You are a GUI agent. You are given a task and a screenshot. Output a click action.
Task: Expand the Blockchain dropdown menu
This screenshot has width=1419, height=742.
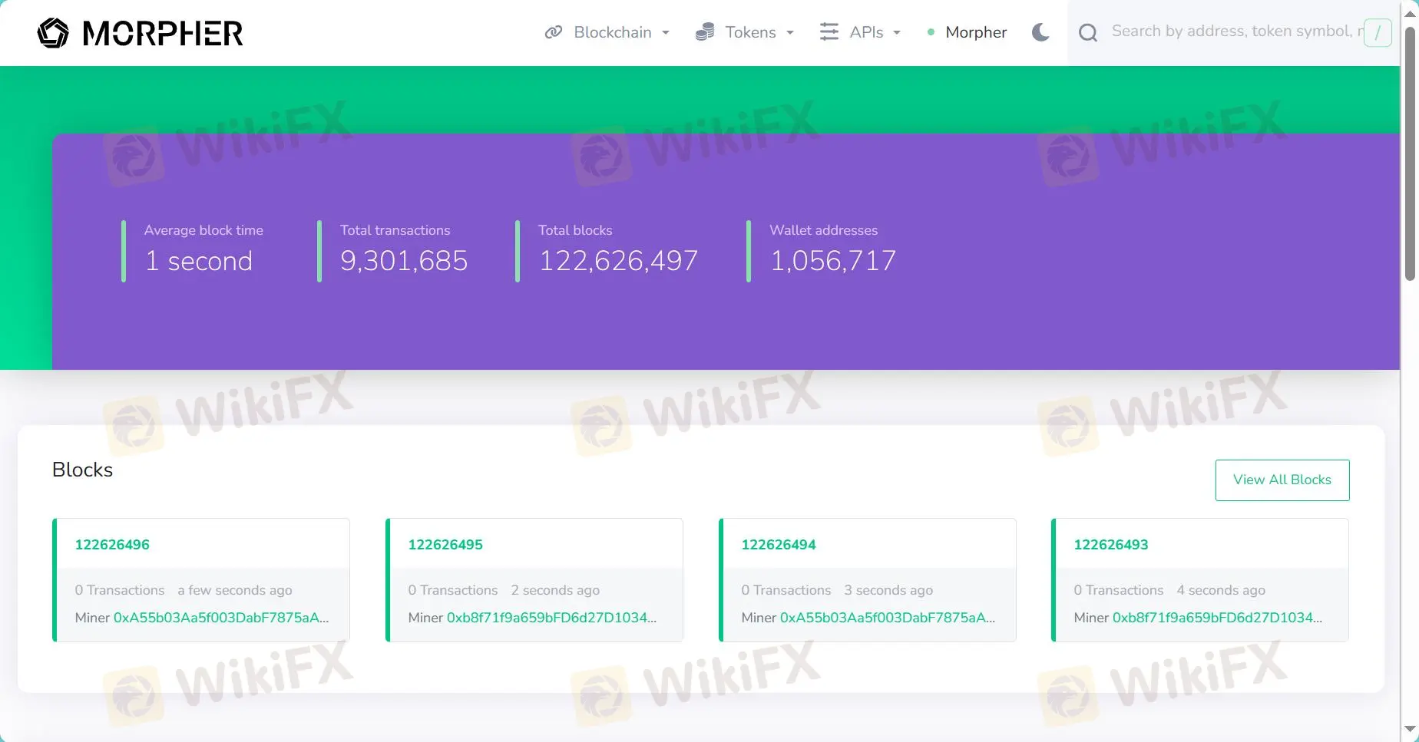[607, 32]
